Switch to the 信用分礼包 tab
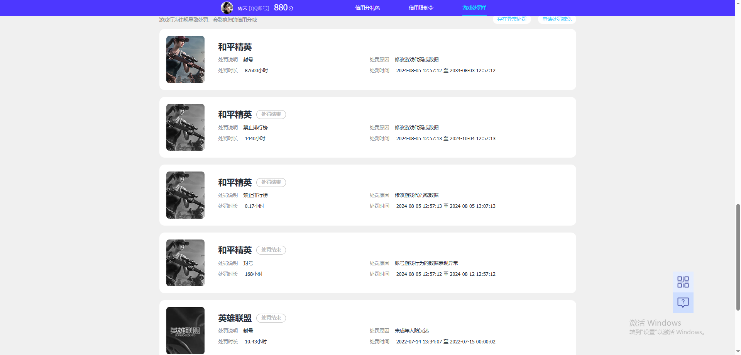Image resolution: width=741 pixels, height=355 pixels. [x=367, y=8]
